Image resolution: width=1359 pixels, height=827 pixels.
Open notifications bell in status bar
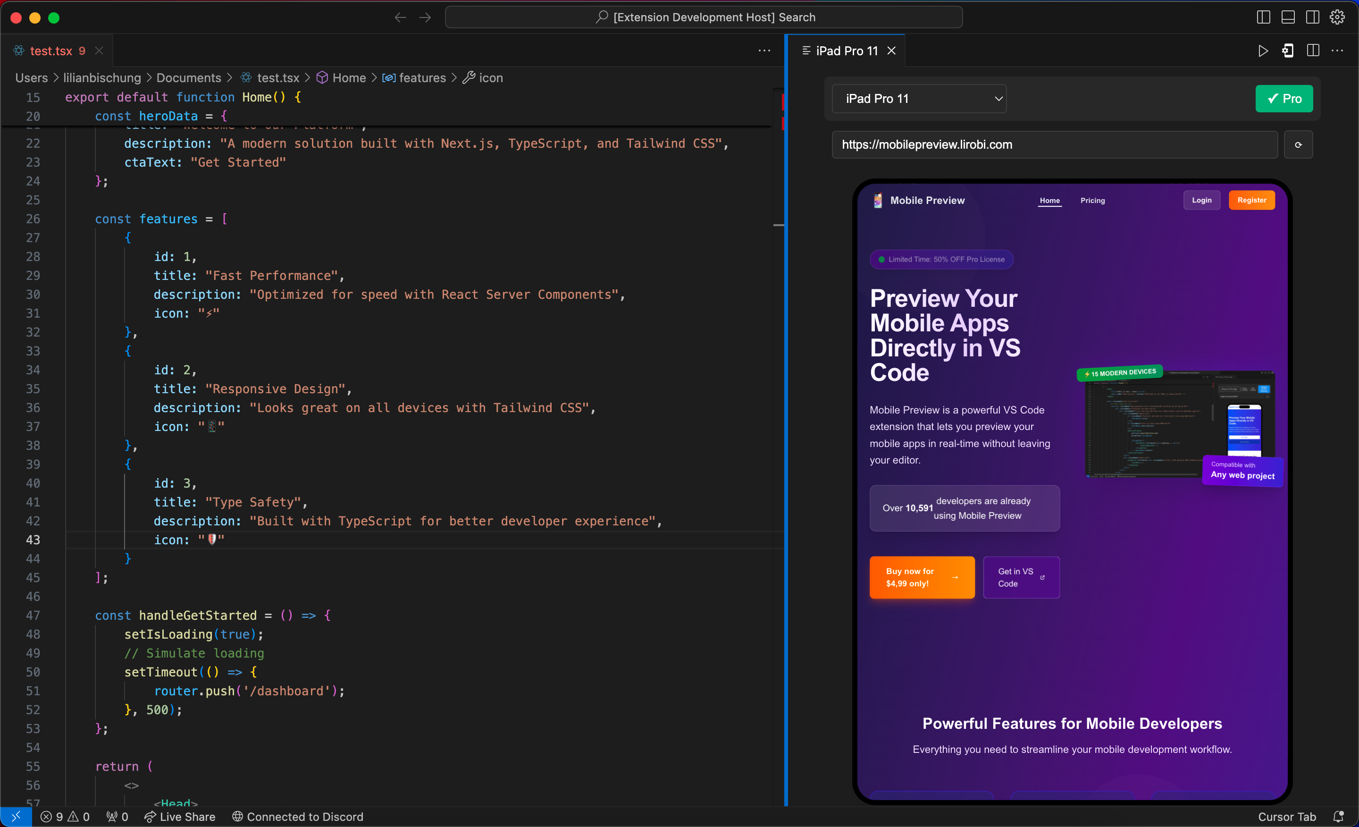(1338, 817)
